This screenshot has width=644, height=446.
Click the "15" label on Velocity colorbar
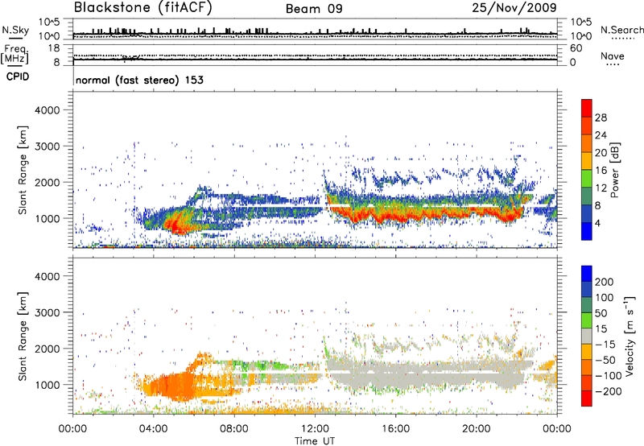601,328
